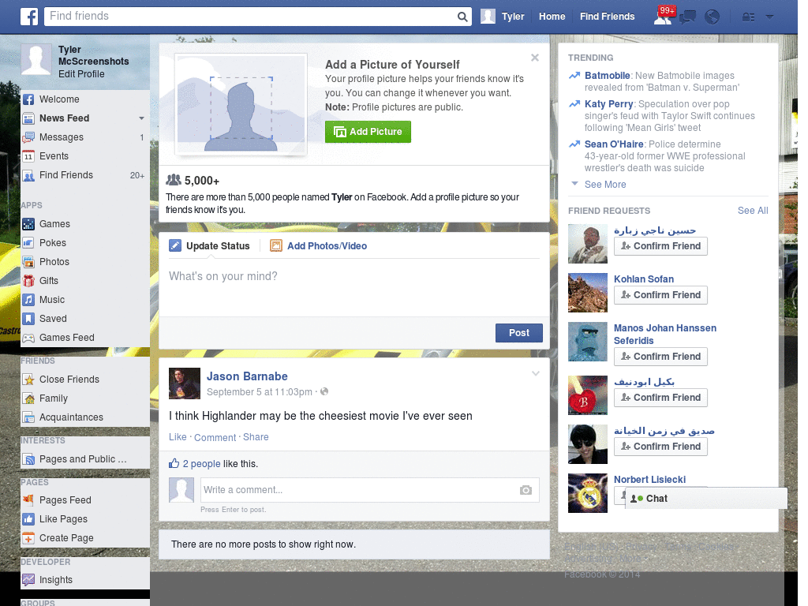Open Kohlan Sofan profile thumbnail
Image resolution: width=808 pixels, height=606 pixels.
(587, 293)
